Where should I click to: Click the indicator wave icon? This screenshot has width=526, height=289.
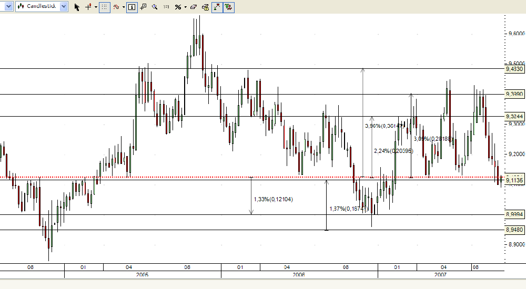[x=116, y=7]
